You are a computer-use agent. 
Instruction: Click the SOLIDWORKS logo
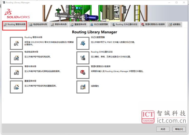tap(17, 14)
